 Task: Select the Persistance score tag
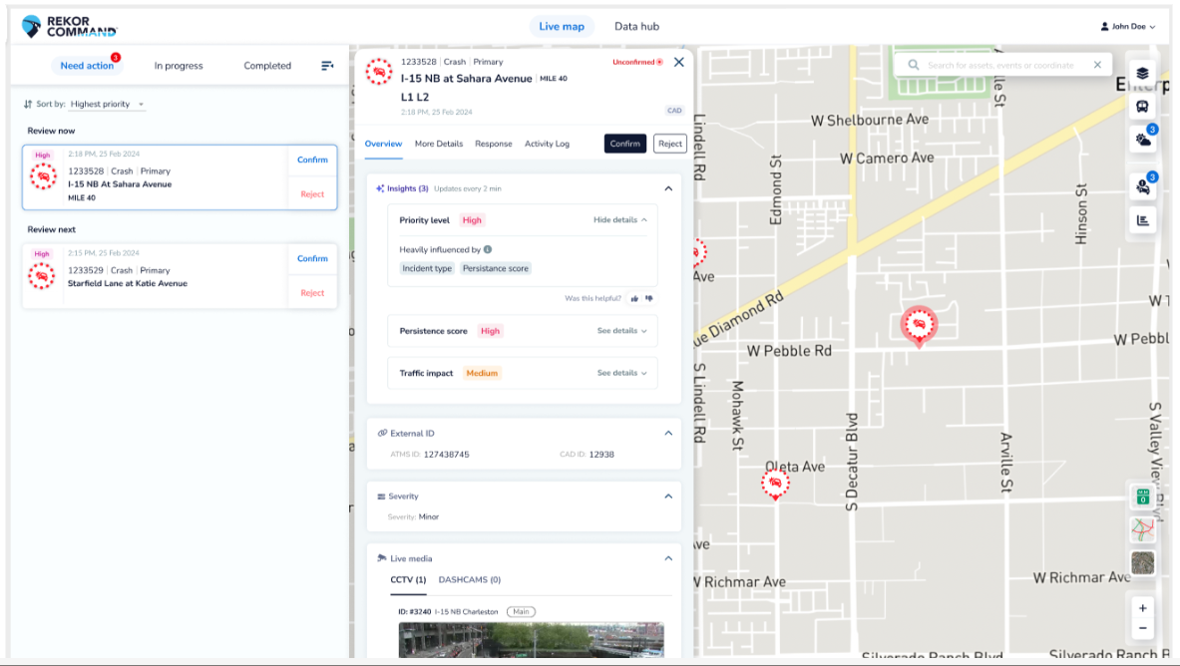495,268
